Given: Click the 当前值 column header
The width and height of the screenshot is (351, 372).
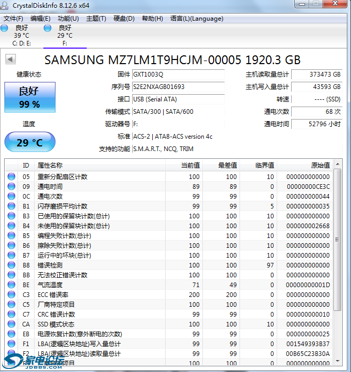Looking at the screenshot, I should pos(184,166).
